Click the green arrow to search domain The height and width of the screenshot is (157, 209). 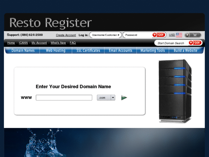click(x=124, y=98)
